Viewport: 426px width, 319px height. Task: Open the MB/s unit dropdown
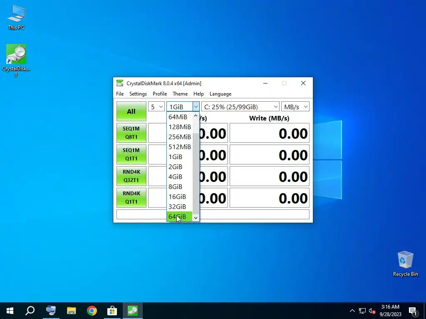pos(295,107)
